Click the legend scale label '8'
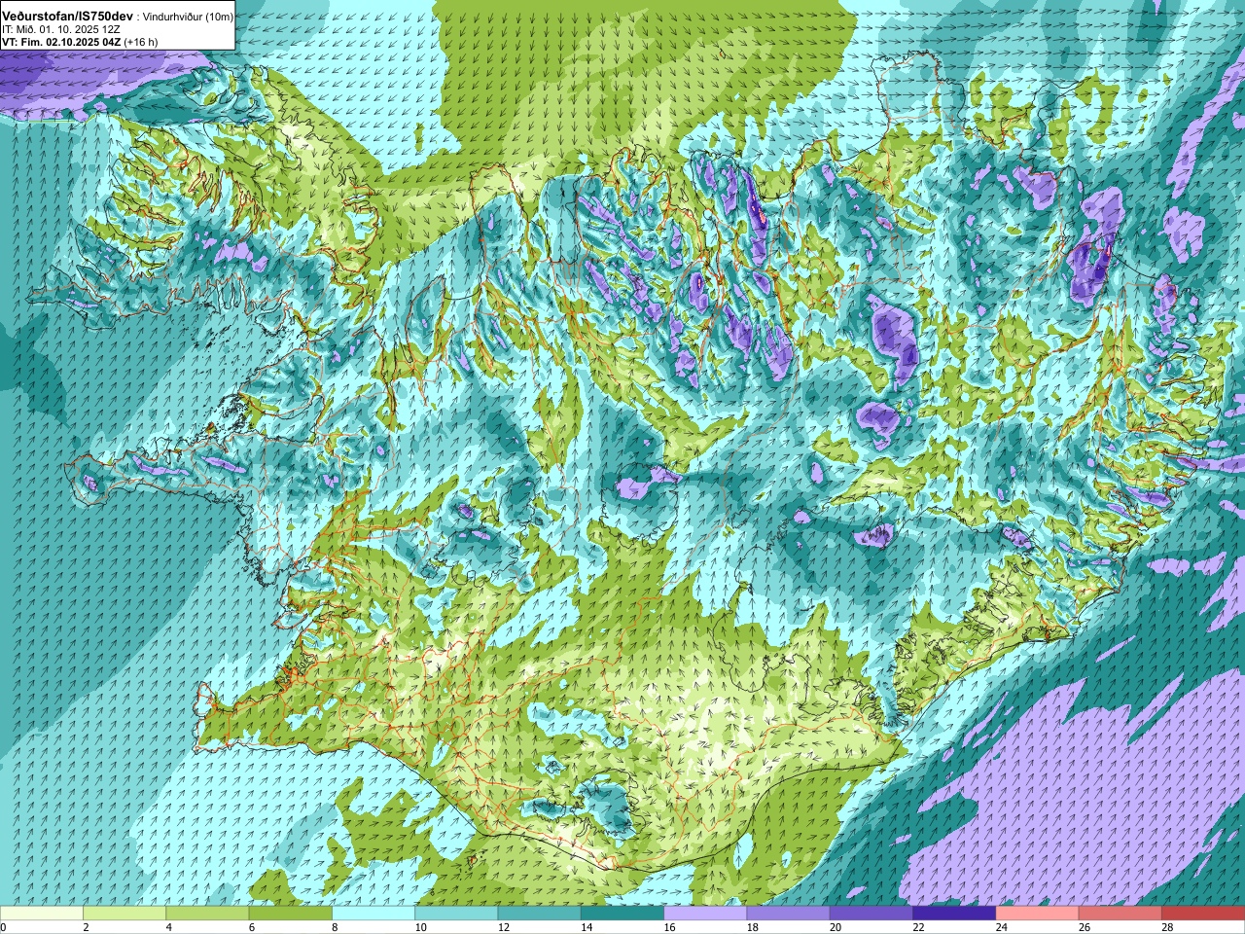The image size is (1245, 934). 335,927
